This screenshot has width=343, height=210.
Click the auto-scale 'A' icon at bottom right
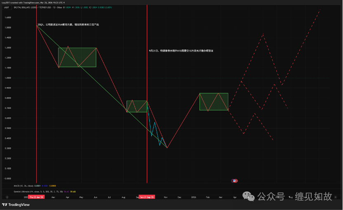[336, 197]
